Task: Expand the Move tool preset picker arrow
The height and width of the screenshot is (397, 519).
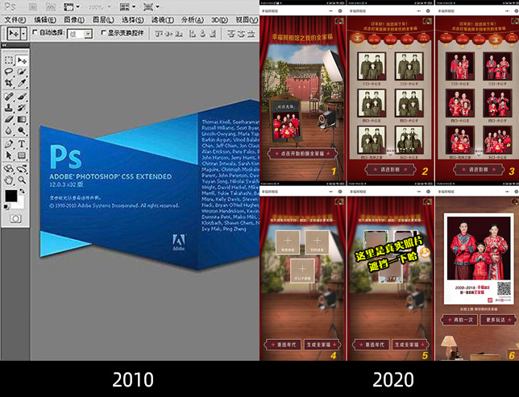Action: (23, 34)
